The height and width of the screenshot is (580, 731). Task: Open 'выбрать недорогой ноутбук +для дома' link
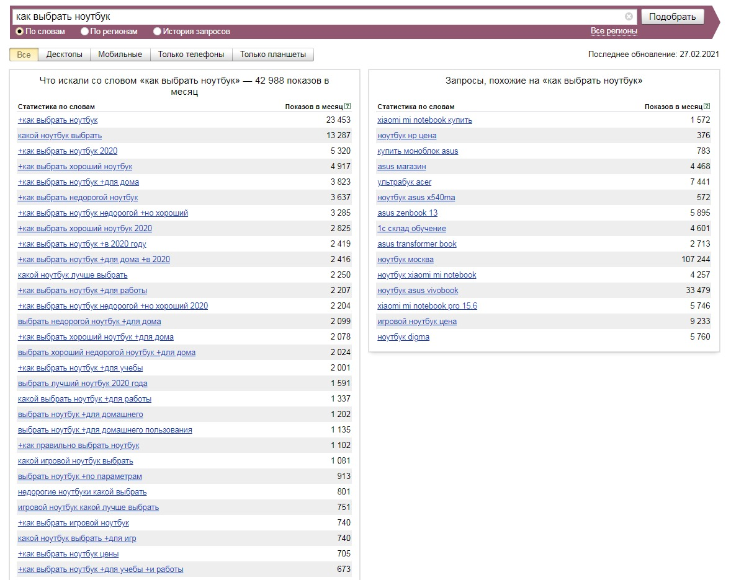coord(89,321)
